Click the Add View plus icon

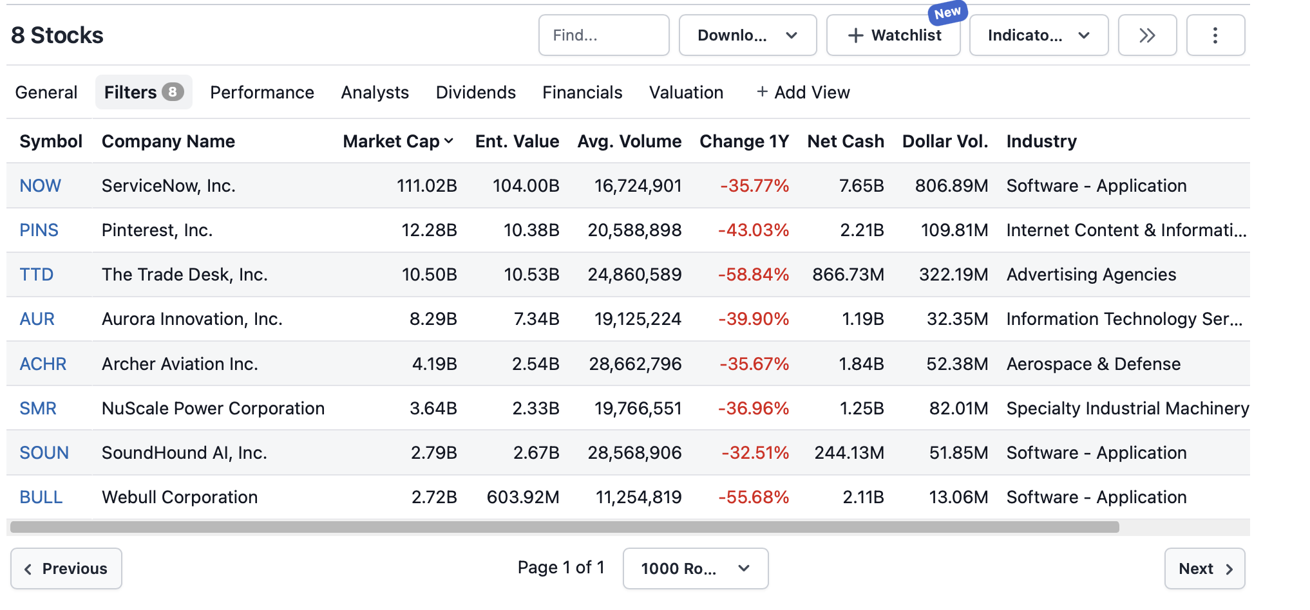click(x=762, y=92)
